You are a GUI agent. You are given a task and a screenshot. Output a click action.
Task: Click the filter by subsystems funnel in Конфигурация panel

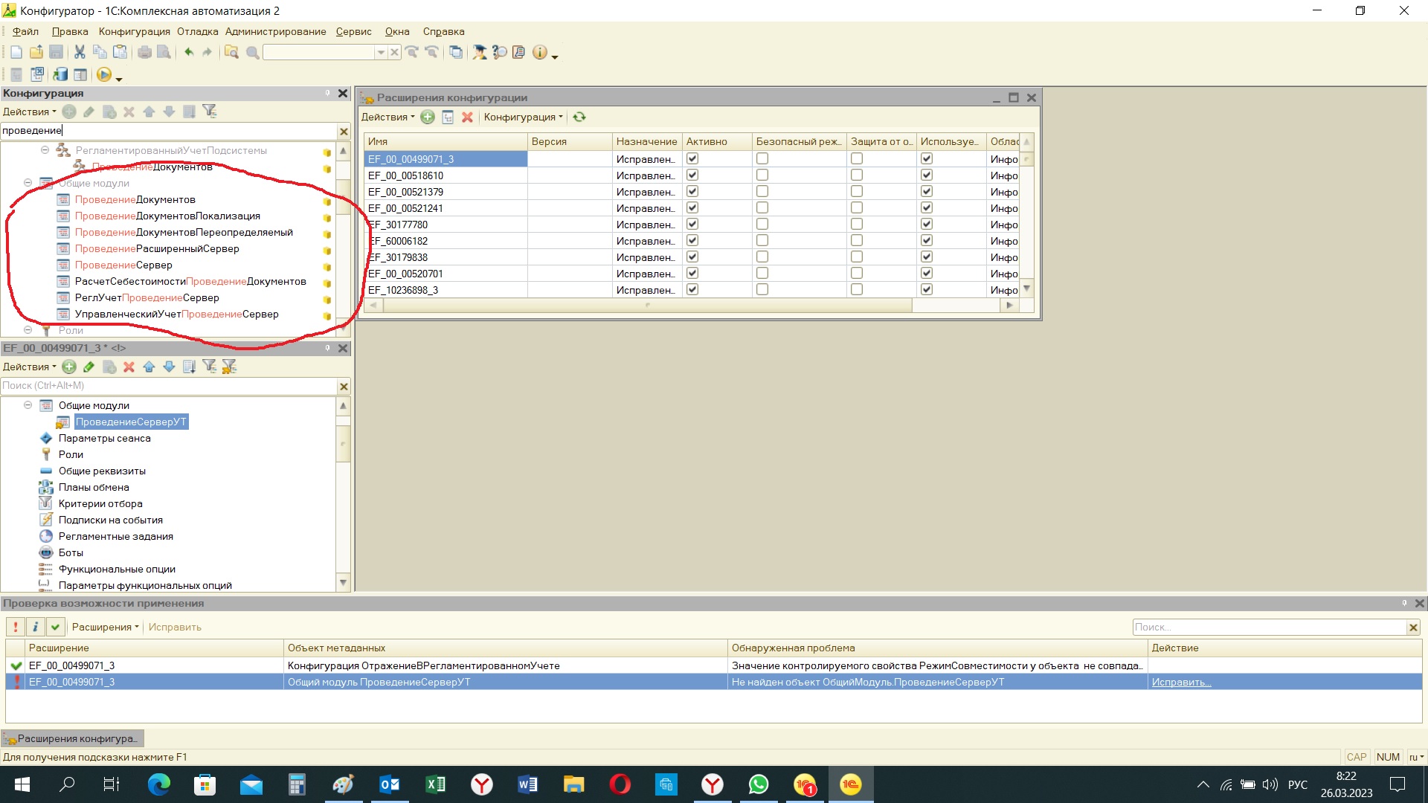(210, 112)
